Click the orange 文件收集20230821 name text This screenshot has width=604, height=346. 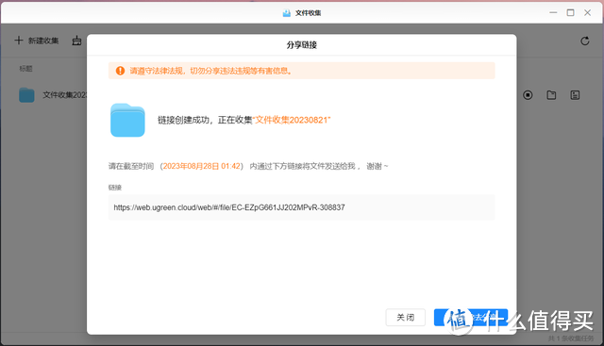point(292,120)
